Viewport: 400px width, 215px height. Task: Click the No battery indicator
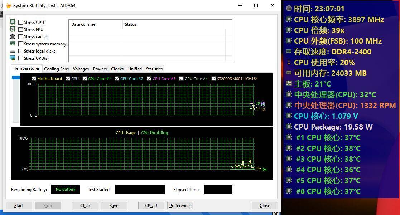point(65,190)
